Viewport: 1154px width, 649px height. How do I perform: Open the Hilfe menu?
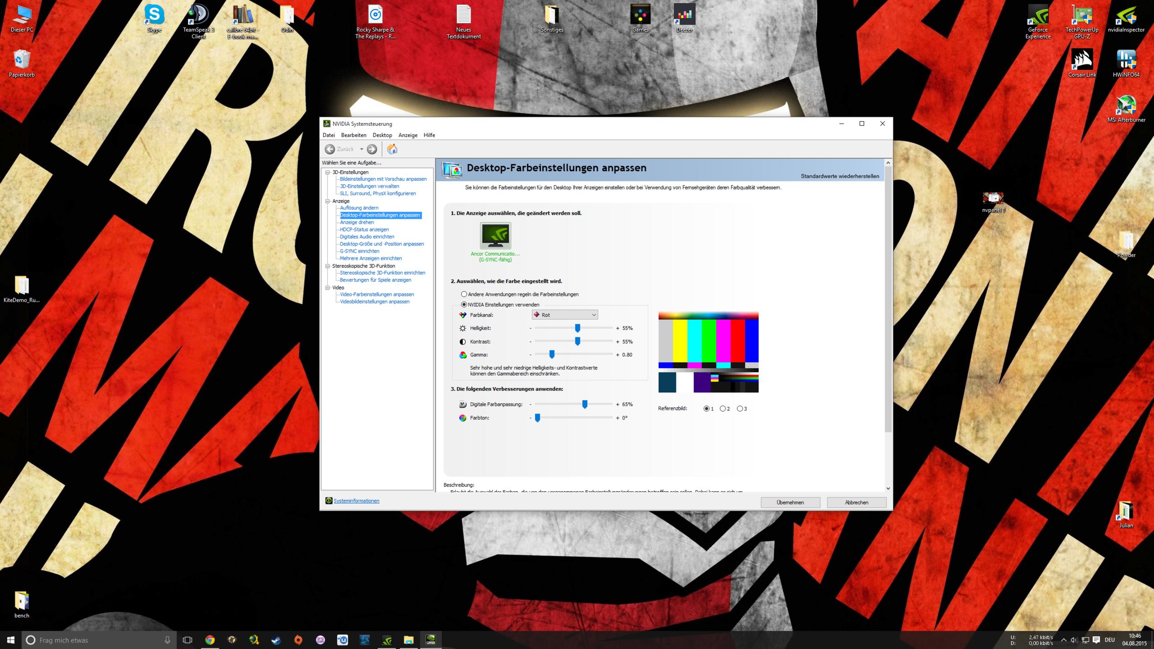pos(429,135)
